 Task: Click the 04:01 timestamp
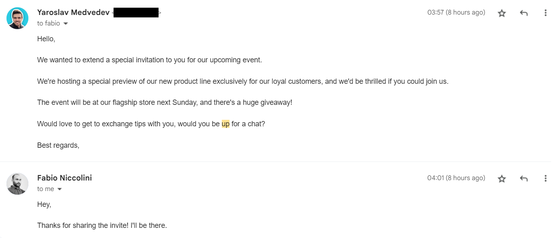click(x=456, y=178)
